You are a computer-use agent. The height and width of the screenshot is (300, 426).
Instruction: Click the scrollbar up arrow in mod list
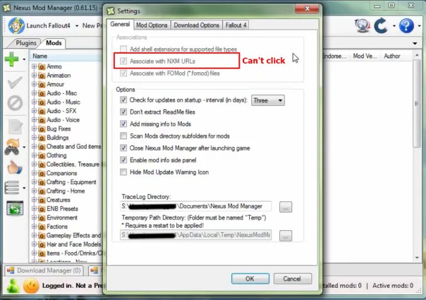(x=417, y=55)
